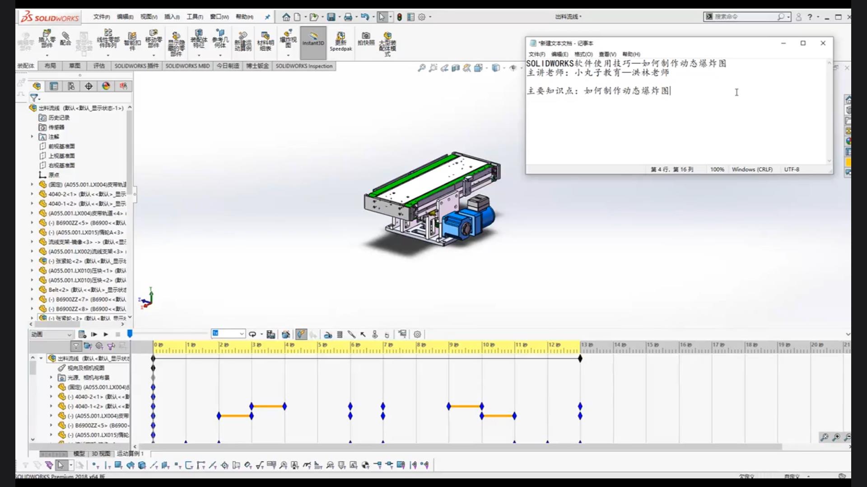Play the animation from start
867x487 pixels.
94,334
